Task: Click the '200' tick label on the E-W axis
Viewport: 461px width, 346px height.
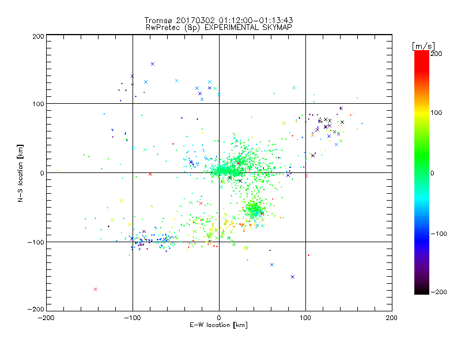Action: [392, 318]
